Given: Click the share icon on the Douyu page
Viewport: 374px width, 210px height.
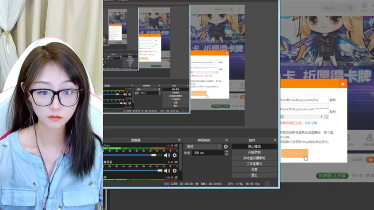Looking at the screenshot, I should (354, 175).
